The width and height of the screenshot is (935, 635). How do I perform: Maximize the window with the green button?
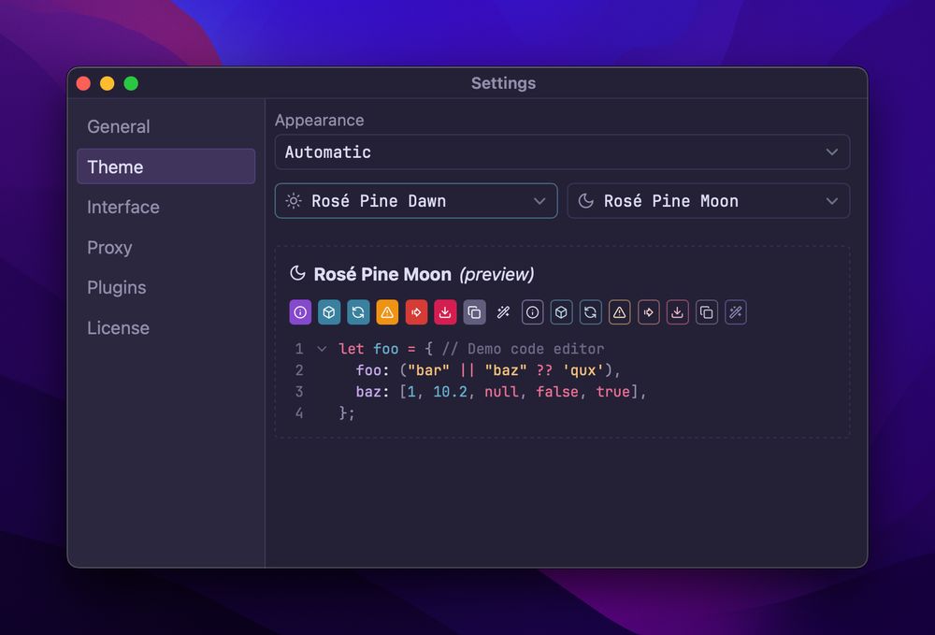(x=131, y=83)
